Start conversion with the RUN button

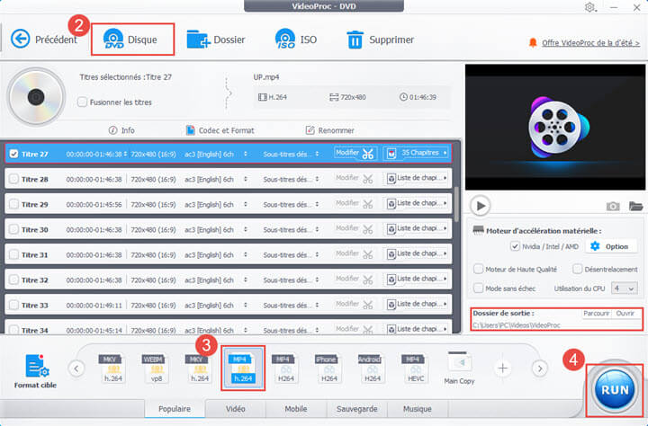(x=615, y=390)
